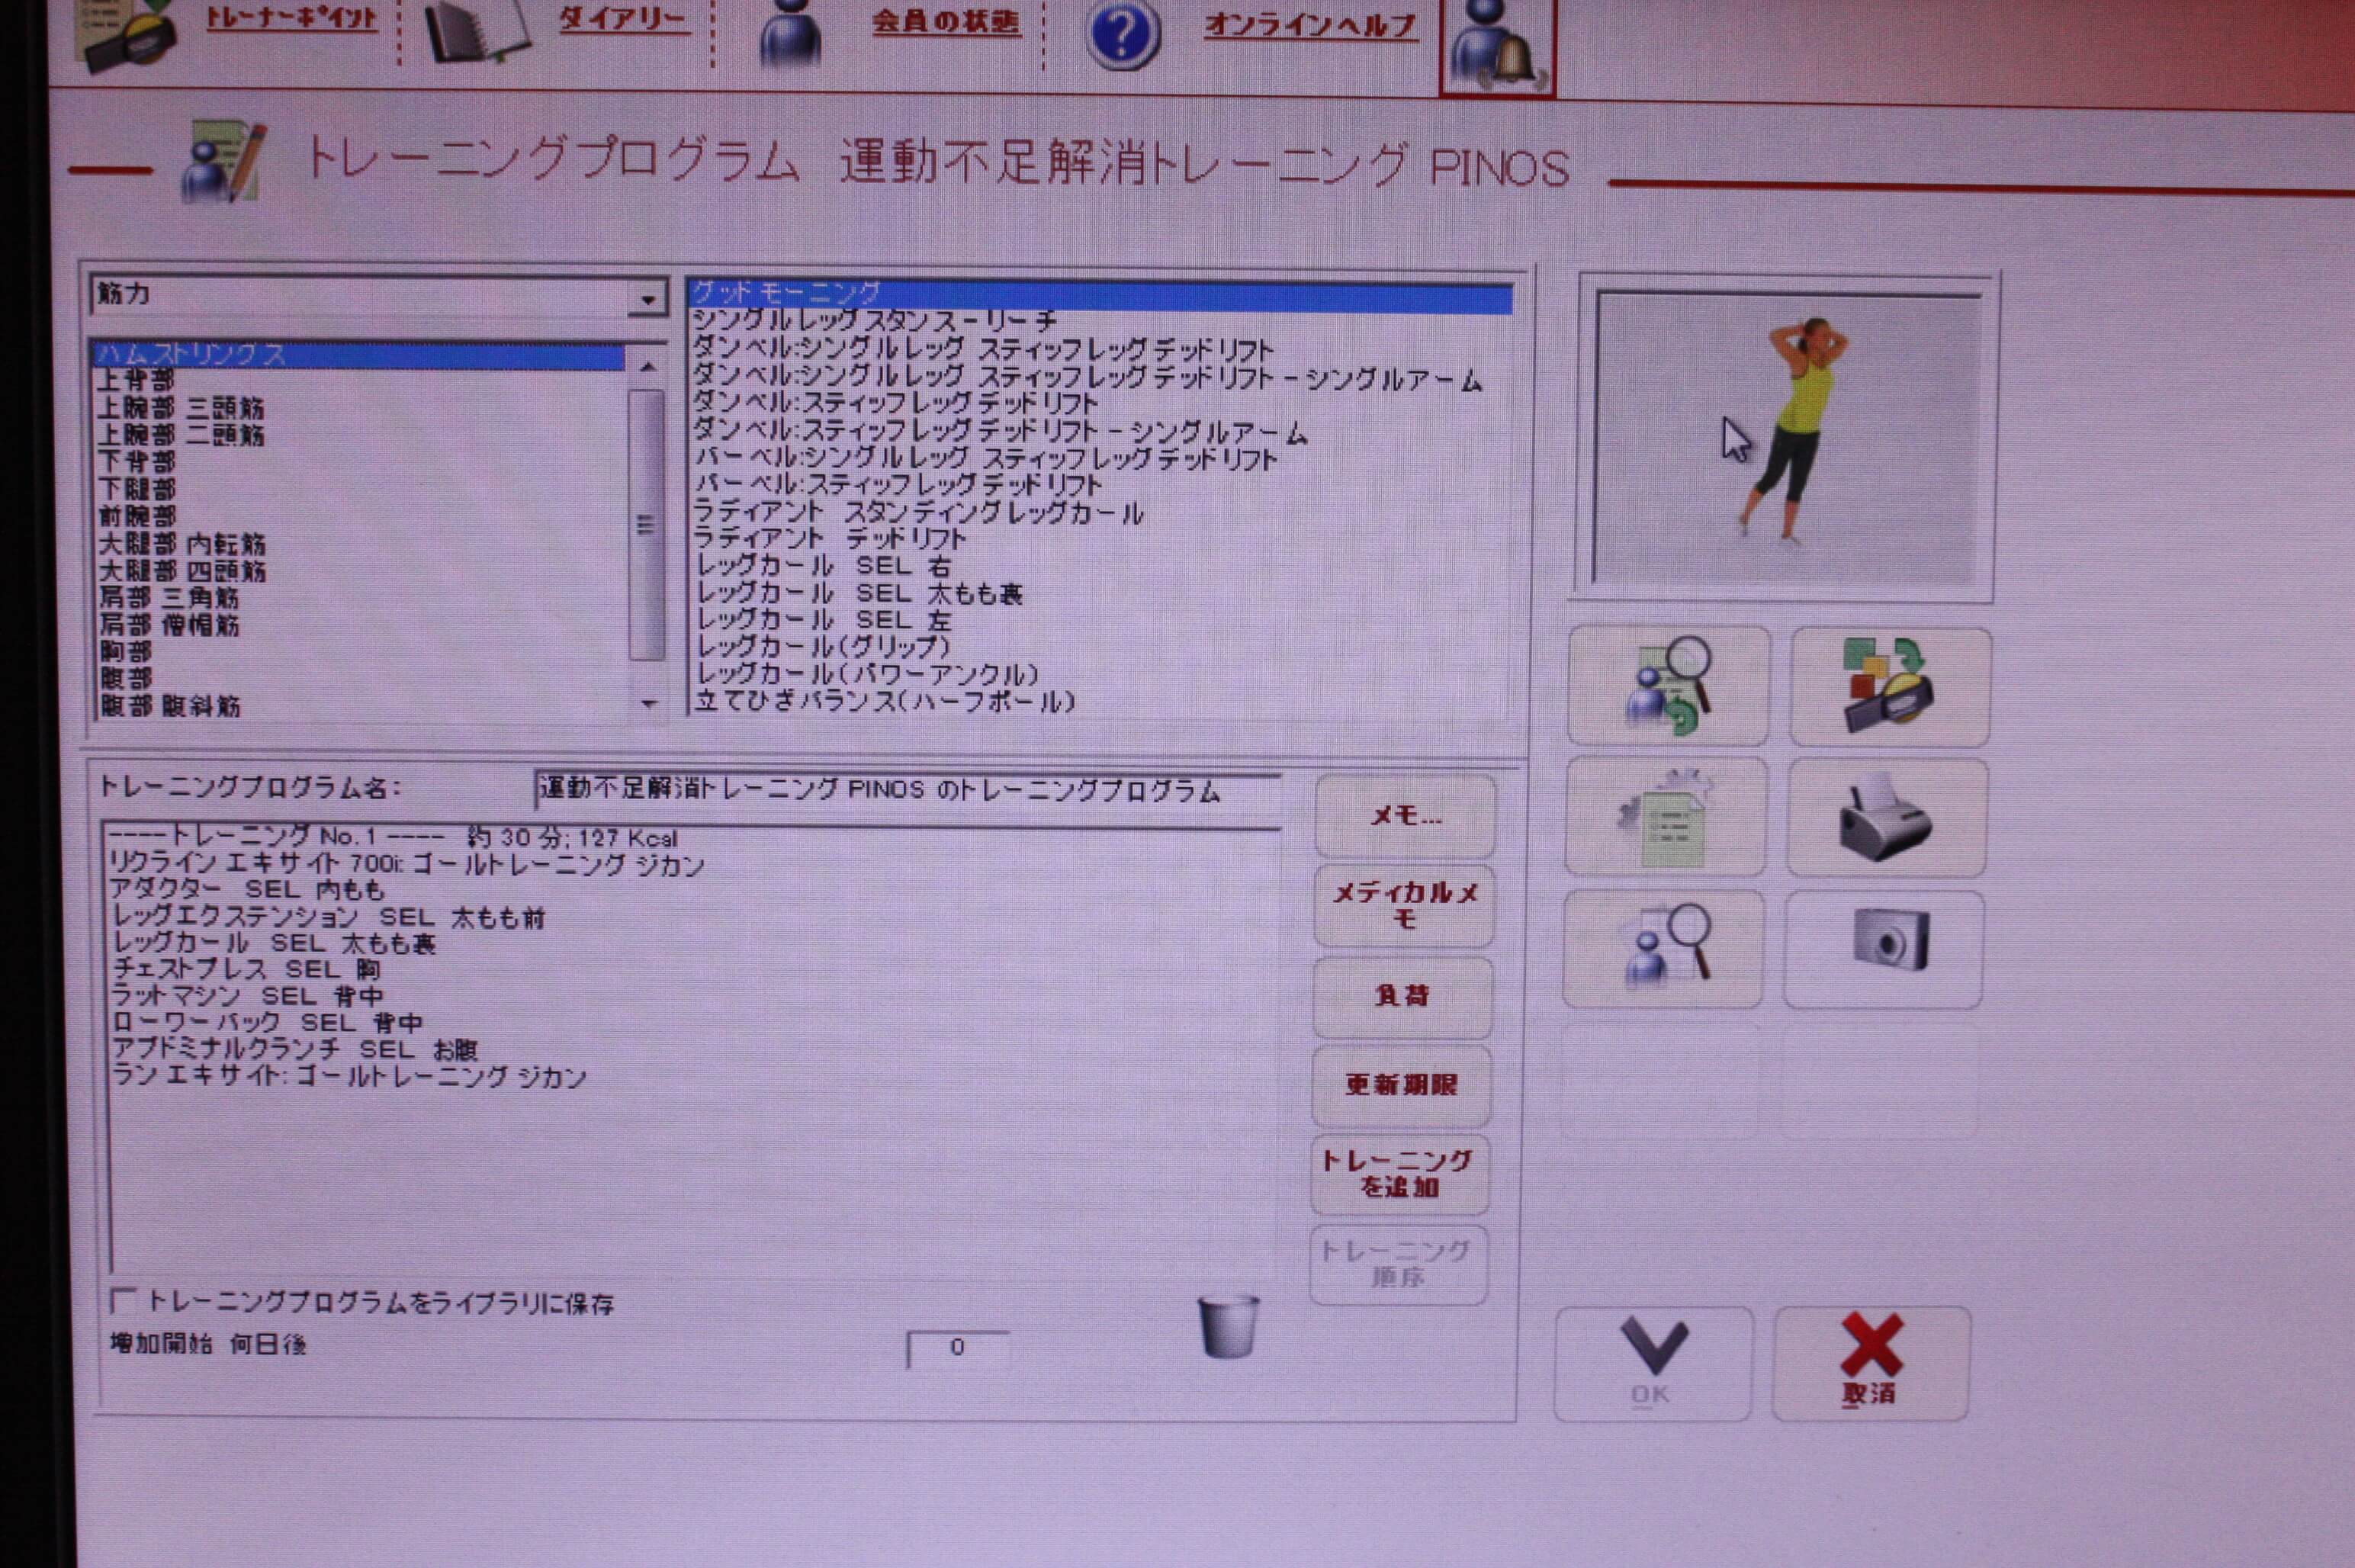
Task: Click the camera snapshot icon button
Action: tap(1883, 948)
